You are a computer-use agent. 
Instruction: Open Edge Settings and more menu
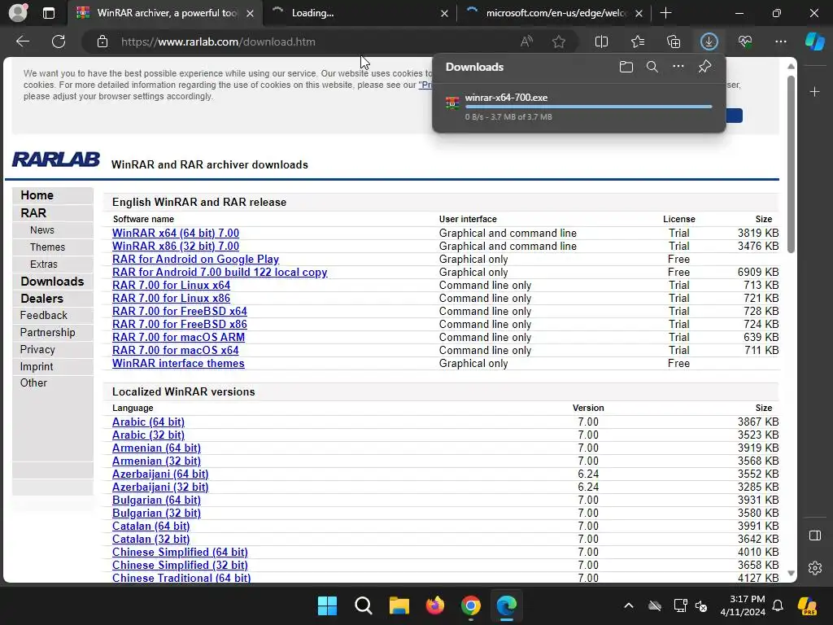pyautogui.click(x=780, y=42)
